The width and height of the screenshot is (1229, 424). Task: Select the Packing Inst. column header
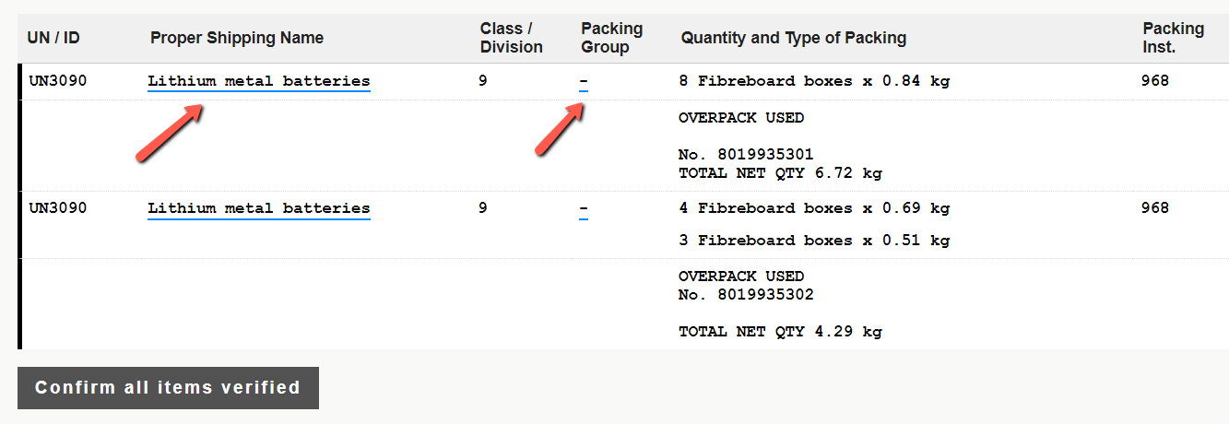1174,38
